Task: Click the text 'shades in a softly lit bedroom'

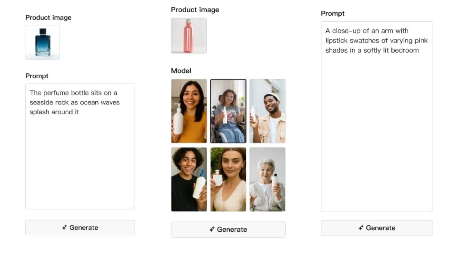Action: point(372,50)
